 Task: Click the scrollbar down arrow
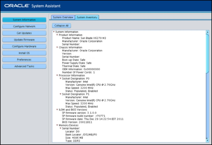207,140
